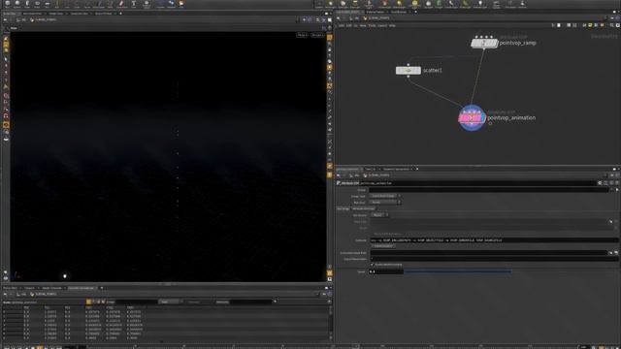Select the Font shelf tool
Viewport: 621px width, 349px height.
[x=134, y=4]
